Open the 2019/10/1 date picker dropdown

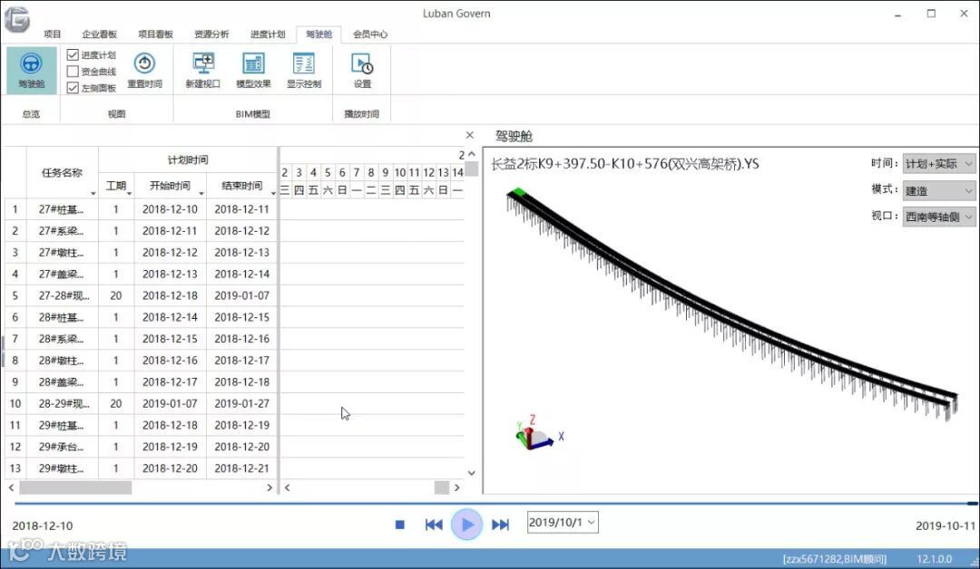592,522
